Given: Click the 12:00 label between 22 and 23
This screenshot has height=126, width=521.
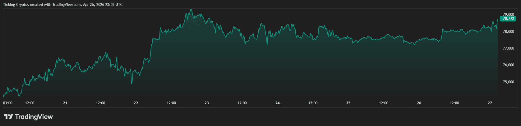Looking at the screenshot, I should coord(171,103).
